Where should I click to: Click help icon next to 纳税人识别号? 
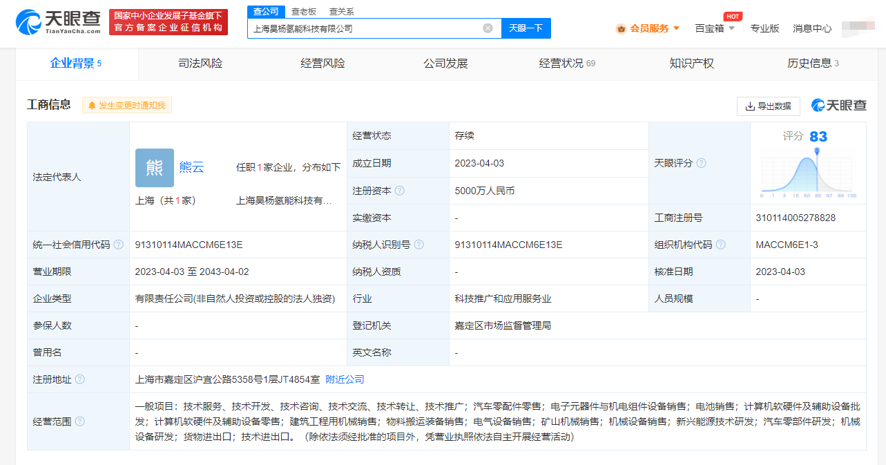418,245
